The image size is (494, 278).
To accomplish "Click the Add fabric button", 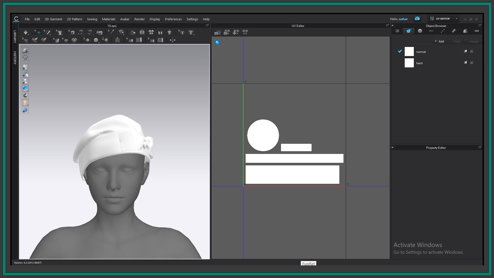I will click(x=439, y=41).
